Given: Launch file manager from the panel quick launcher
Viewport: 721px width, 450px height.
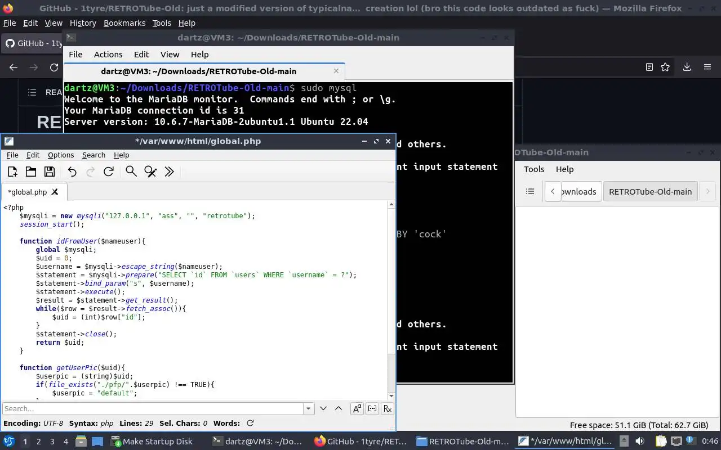Looking at the screenshot, I should coord(81,441).
